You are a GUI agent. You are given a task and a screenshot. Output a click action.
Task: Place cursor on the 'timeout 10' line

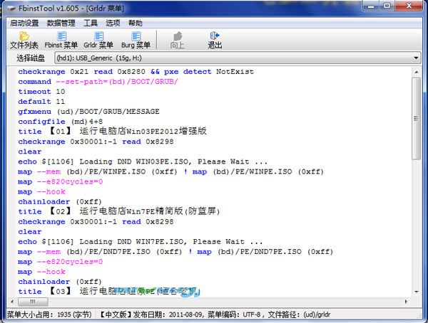(x=41, y=92)
